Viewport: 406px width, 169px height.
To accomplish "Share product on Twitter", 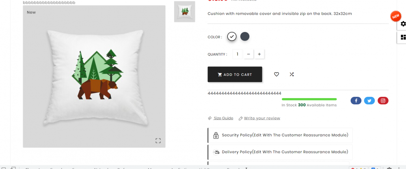I will [369, 101].
